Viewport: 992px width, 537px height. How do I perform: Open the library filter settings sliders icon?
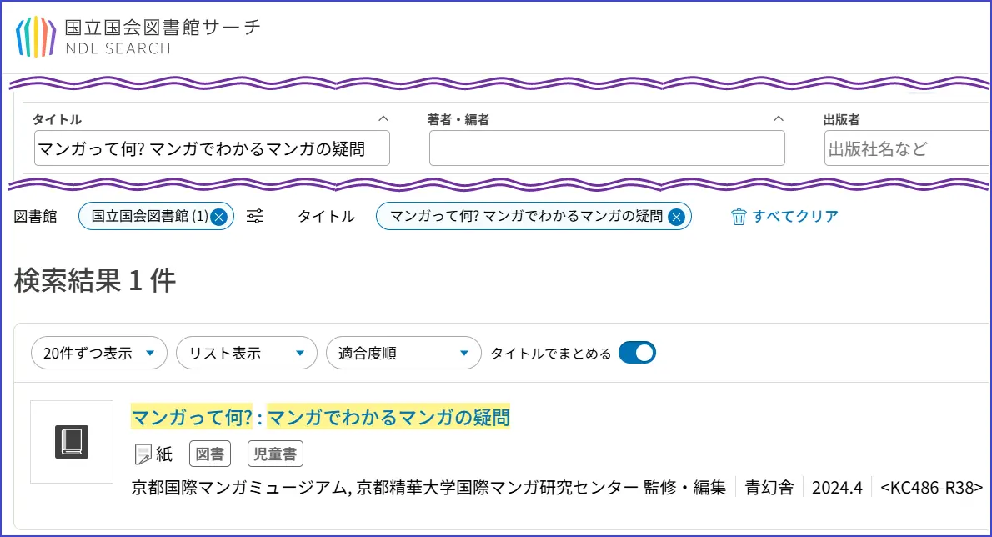pos(256,217)
